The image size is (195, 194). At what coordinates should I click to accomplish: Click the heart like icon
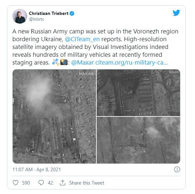click(16, 183)
